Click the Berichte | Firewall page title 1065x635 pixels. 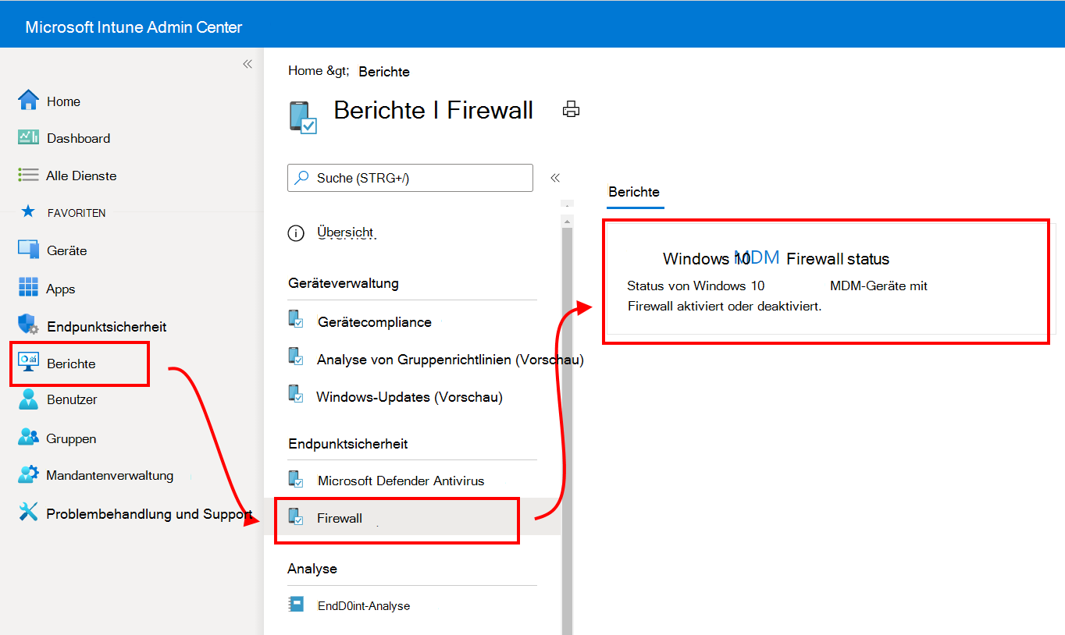pos(433,110)
